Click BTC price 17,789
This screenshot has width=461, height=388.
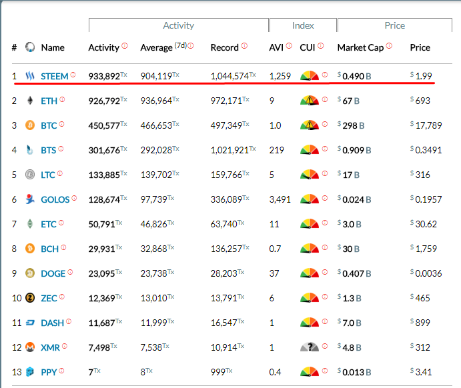point(426,125)
